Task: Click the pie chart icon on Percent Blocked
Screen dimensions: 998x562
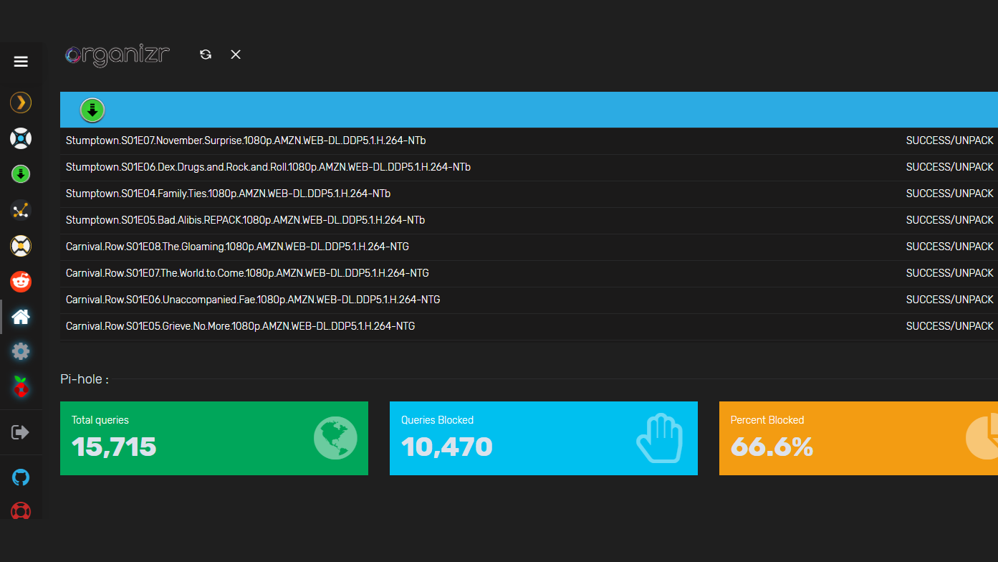Action: coord(982,437)
